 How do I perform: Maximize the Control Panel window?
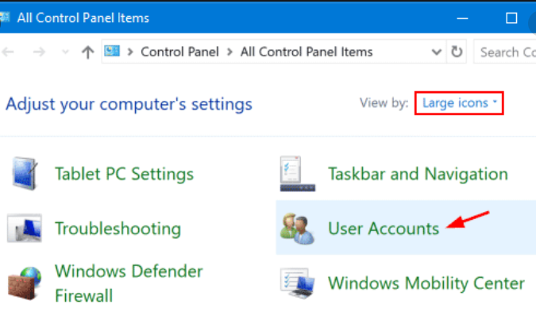511,17
